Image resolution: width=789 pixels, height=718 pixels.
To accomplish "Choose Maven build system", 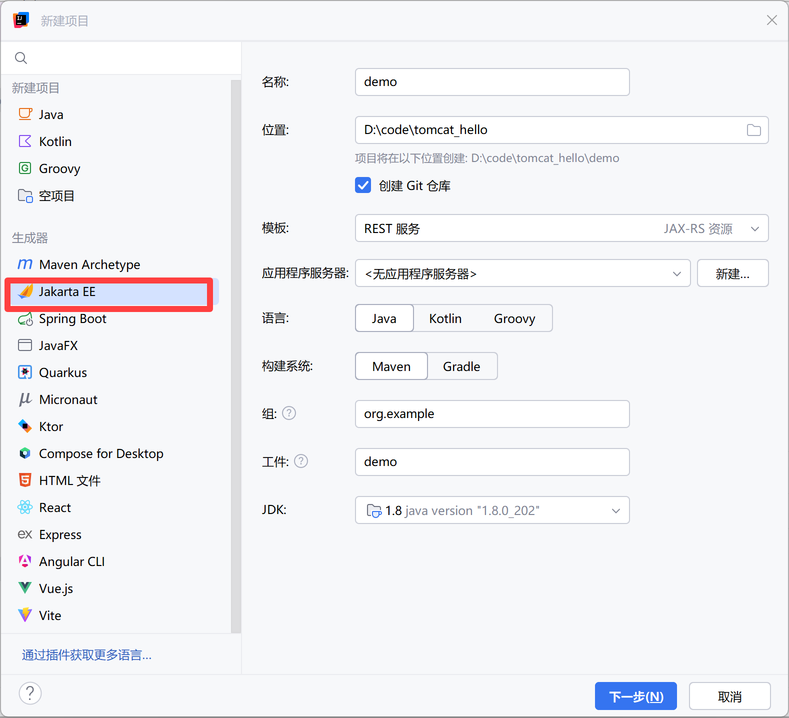I will tap(391, 366).
